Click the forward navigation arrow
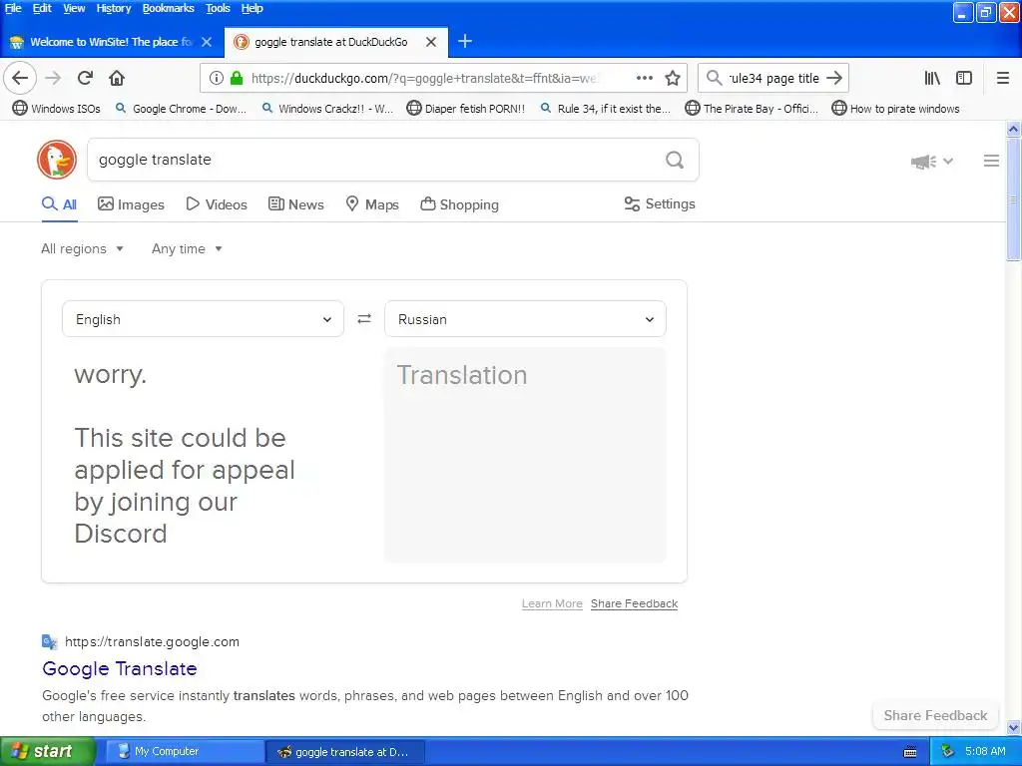Image resolution: width=1022 pixels, height=766 pixels. (53, 78)
